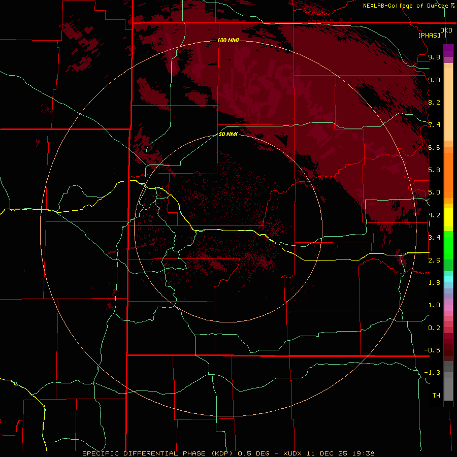
Task: Select the 5.0 scale value
Action: point(434,192)
